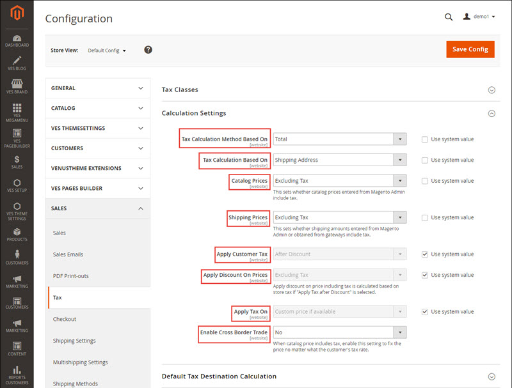Open Ves Megamenu in the sidebar

17,111
